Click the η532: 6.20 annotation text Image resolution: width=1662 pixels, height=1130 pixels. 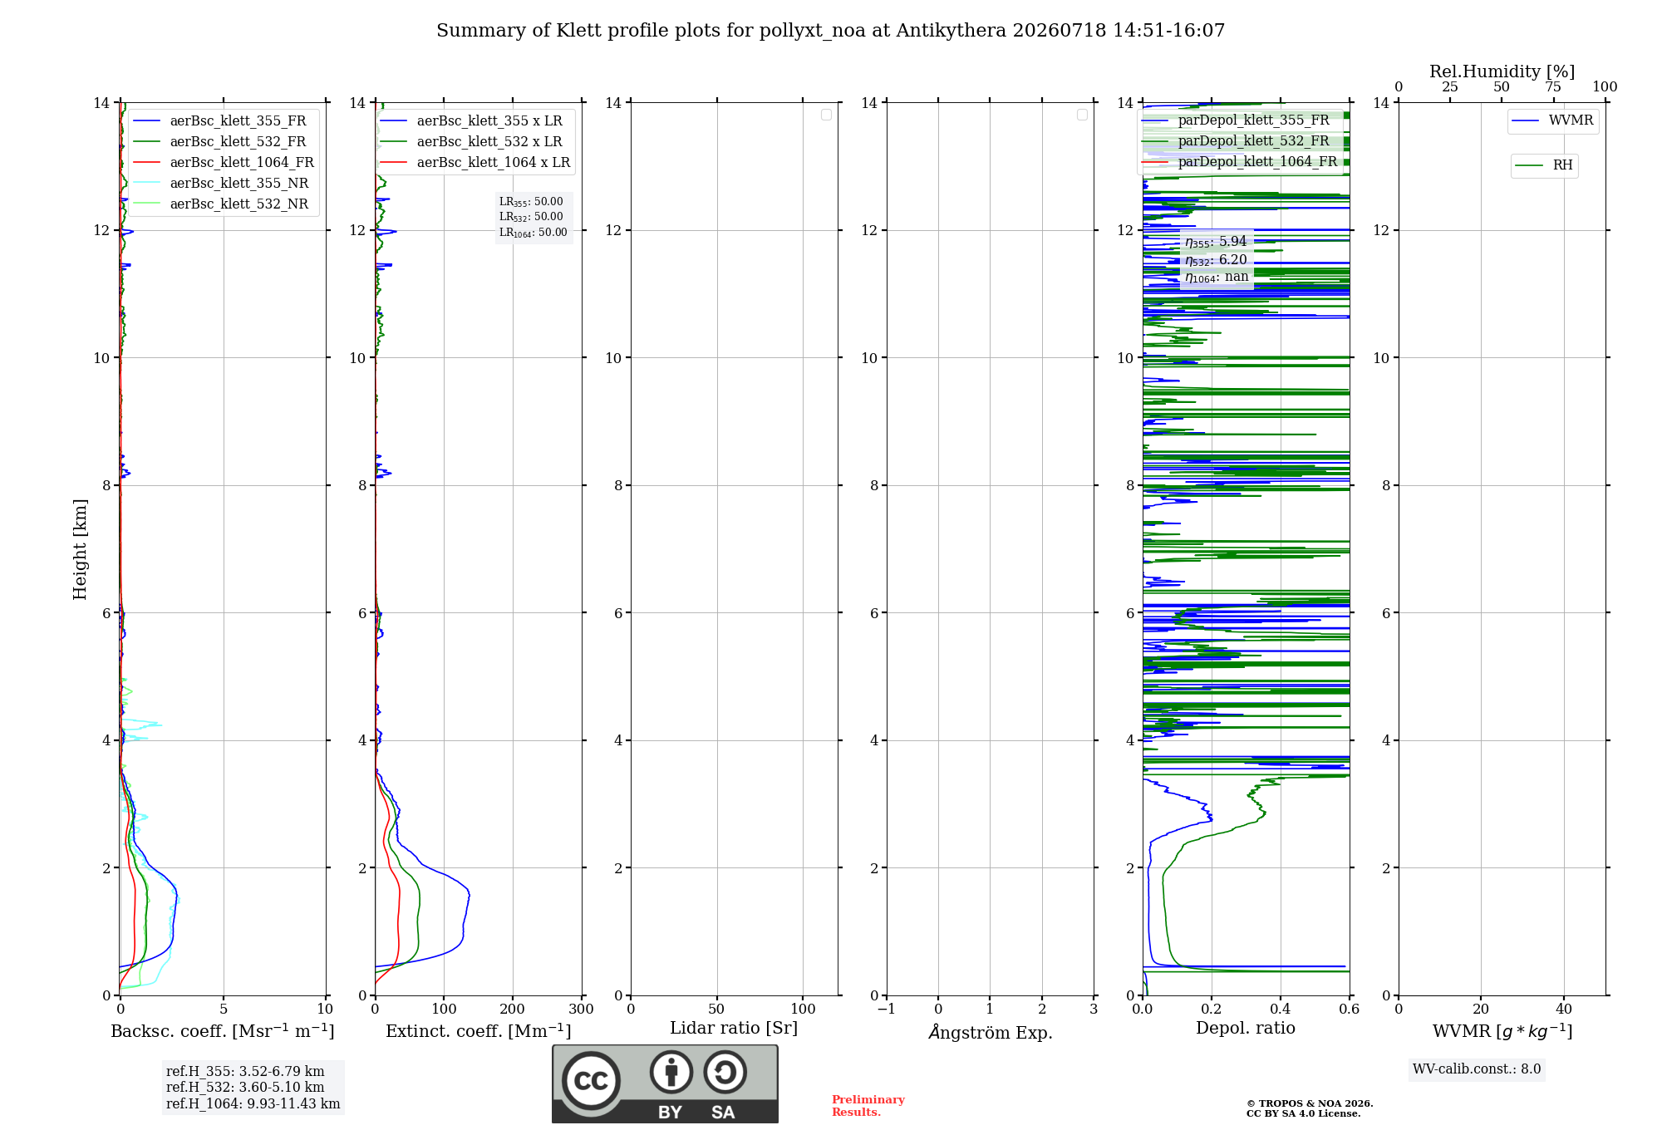tap(1216, 259)
